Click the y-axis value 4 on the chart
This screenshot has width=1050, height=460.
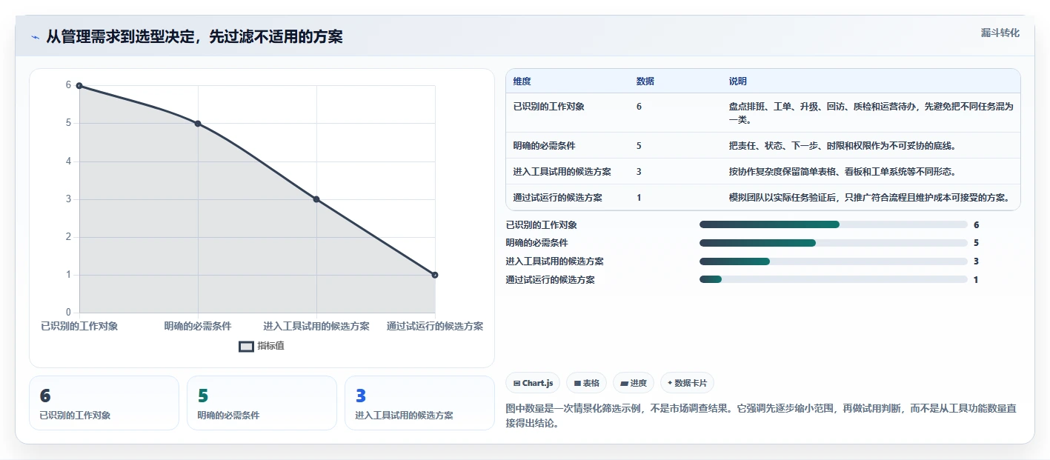tap(68, 161)
